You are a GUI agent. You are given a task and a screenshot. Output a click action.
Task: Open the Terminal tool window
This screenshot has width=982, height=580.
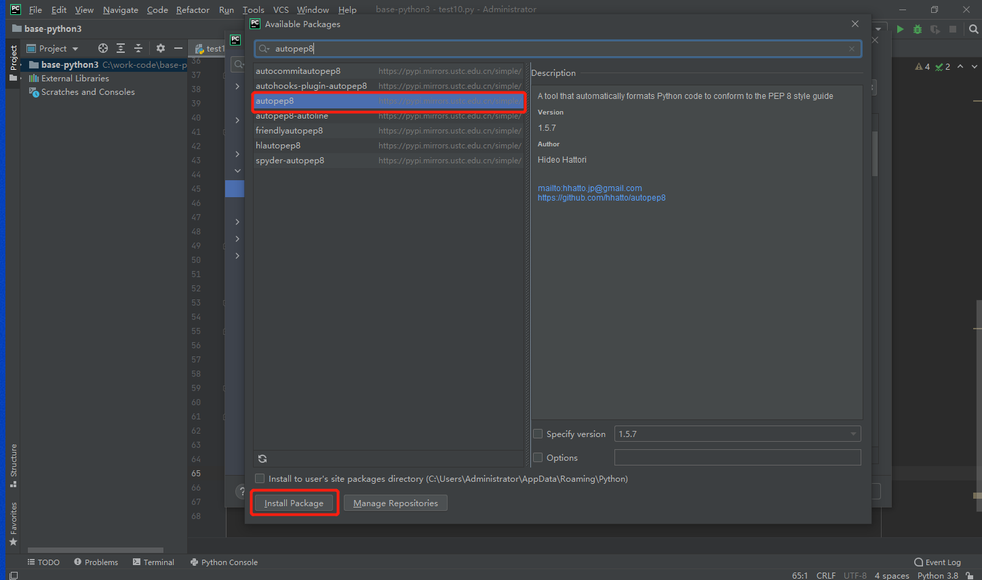coord(154,562)
